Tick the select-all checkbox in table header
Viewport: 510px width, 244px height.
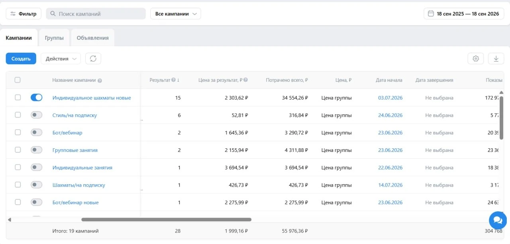18,80
